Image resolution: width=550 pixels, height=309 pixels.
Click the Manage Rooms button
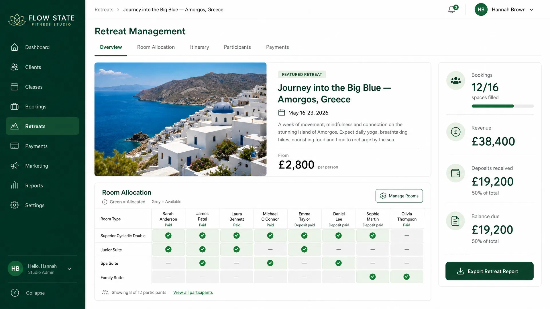click(x=399, y=196)
